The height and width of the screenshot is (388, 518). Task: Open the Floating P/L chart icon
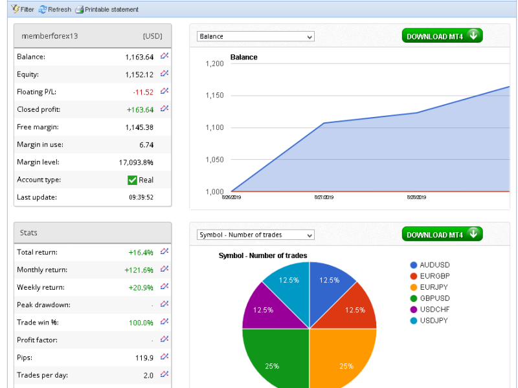click(x=164, y=91)
